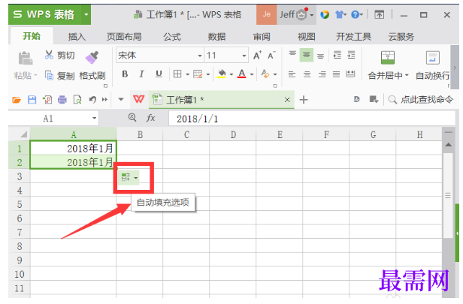Toggle middle vertical alignment
The width and height of the screenshot is (463, 304).
[x=307, y=55]
